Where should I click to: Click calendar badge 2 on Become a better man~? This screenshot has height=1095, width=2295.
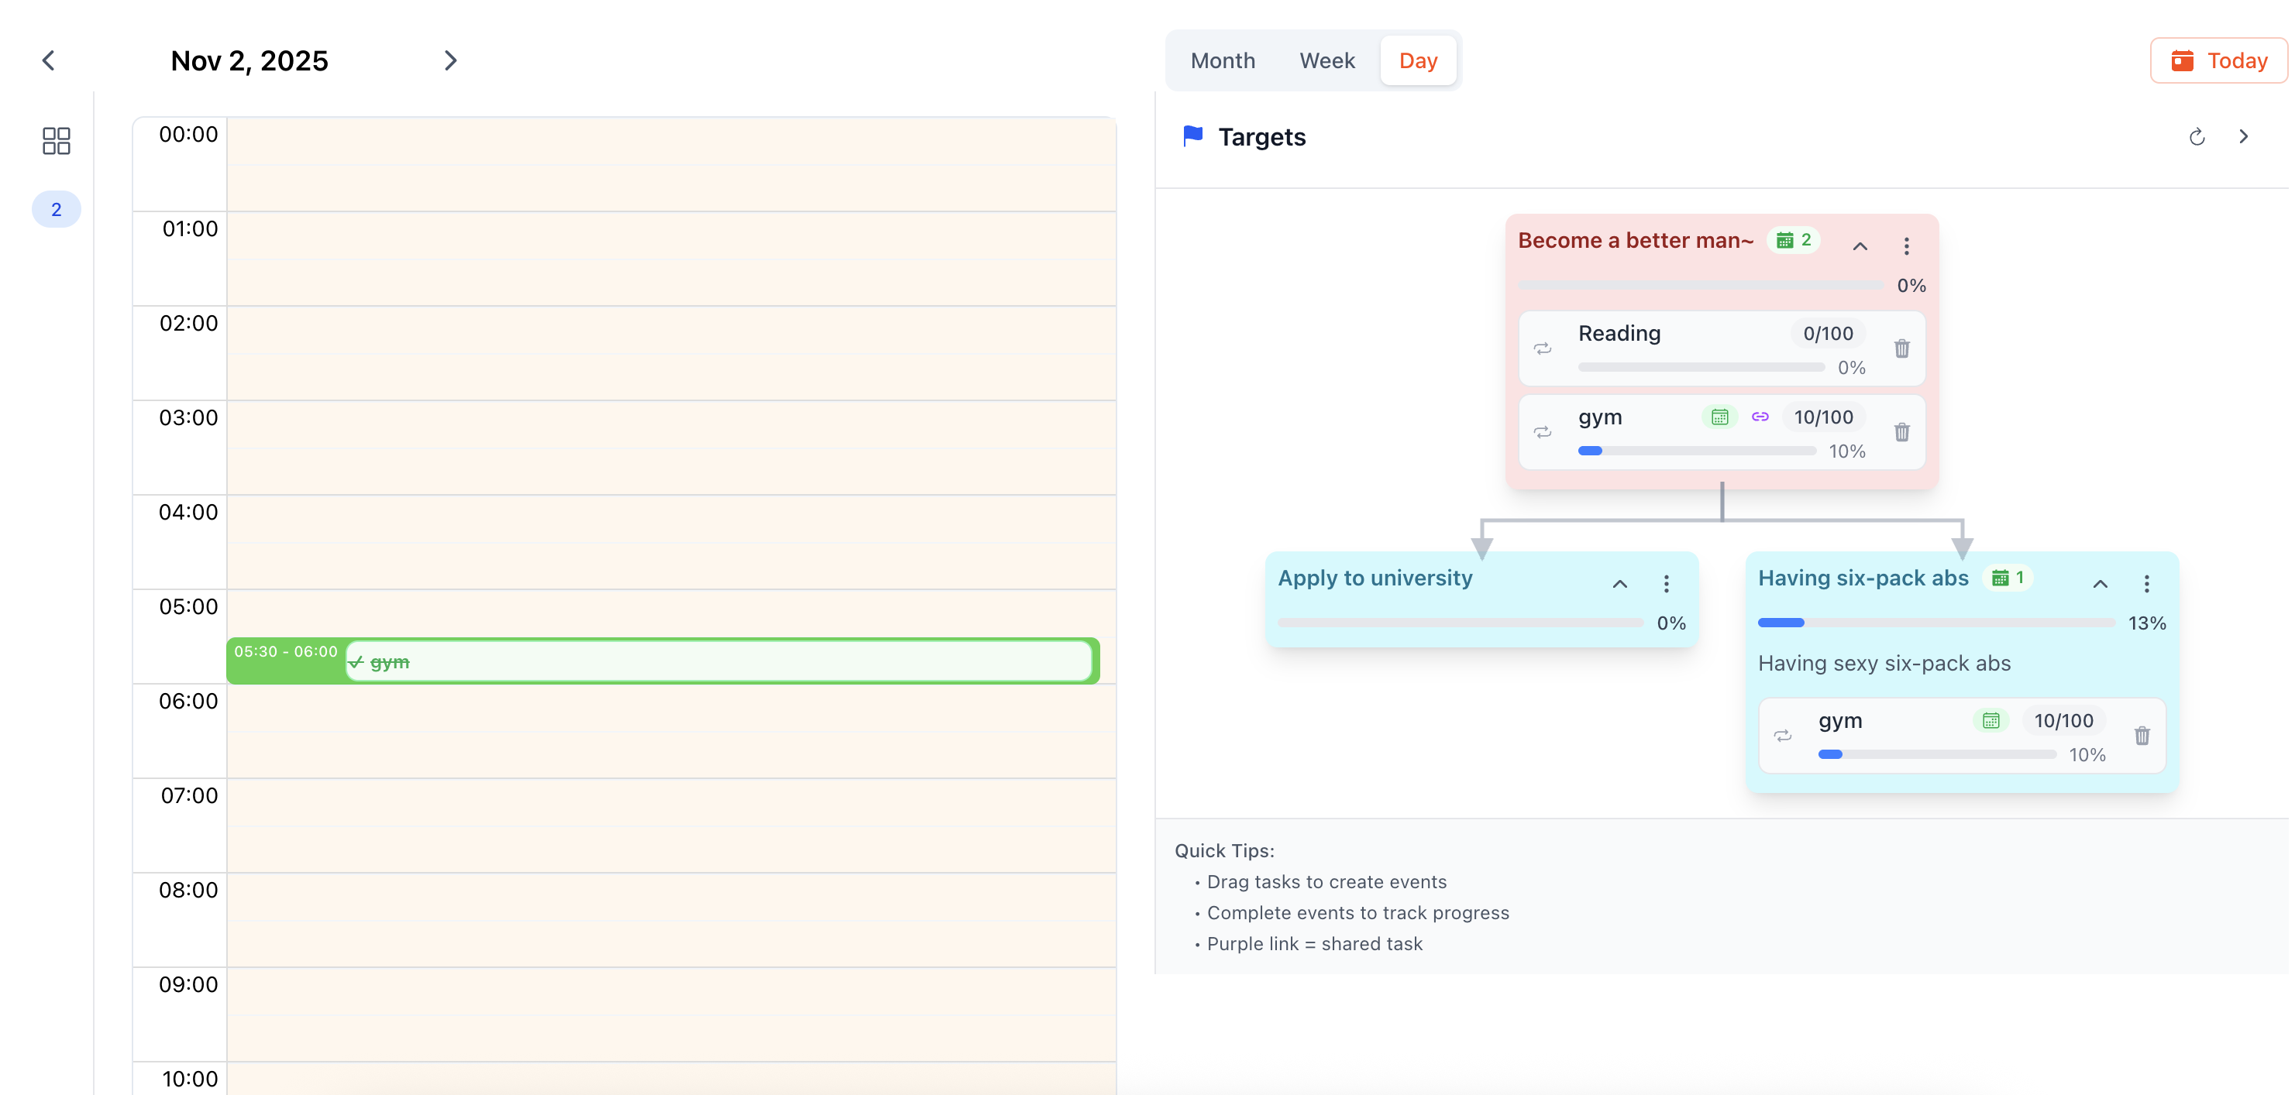[x=1794, y=240]
